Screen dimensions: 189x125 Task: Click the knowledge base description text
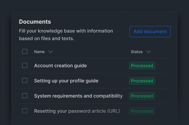point(66,35)
